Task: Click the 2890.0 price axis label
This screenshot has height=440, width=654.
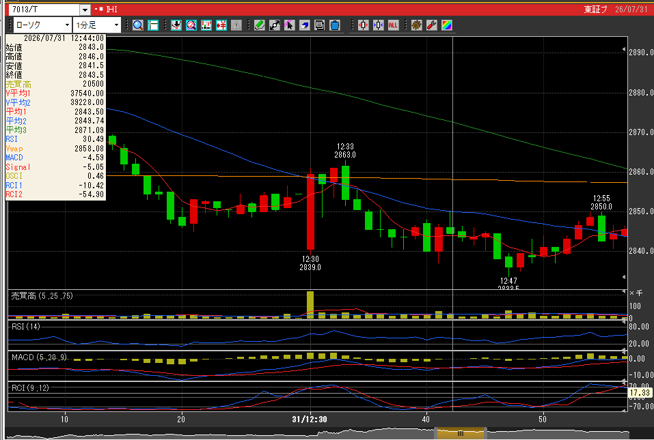Action: pyautogui.click(x=641, y=53)
